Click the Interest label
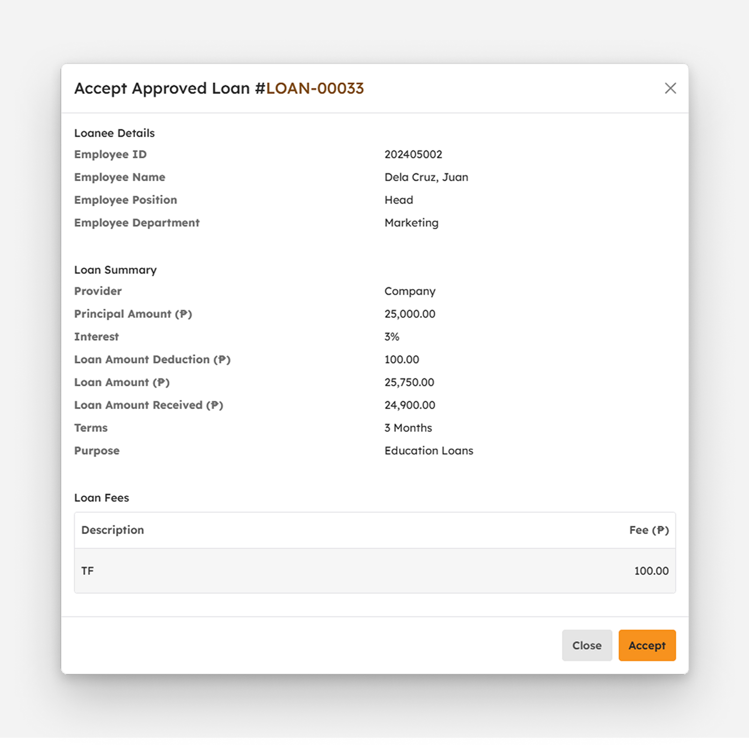The height and width of the screenshot is (756, 749). tap(96, 337)
